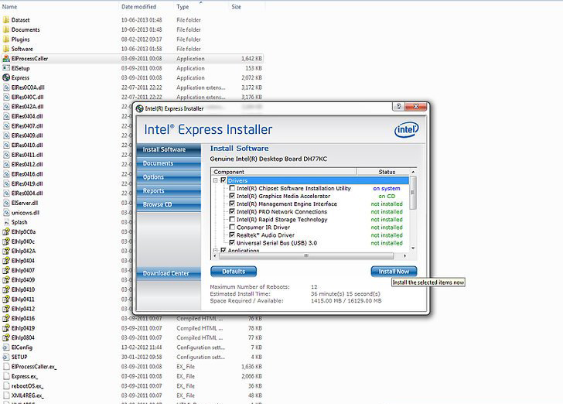Uncheck Universal Serial Bus (USB) 3.0
The height and width of the screenshot is (404, 563).
(232, 242)
